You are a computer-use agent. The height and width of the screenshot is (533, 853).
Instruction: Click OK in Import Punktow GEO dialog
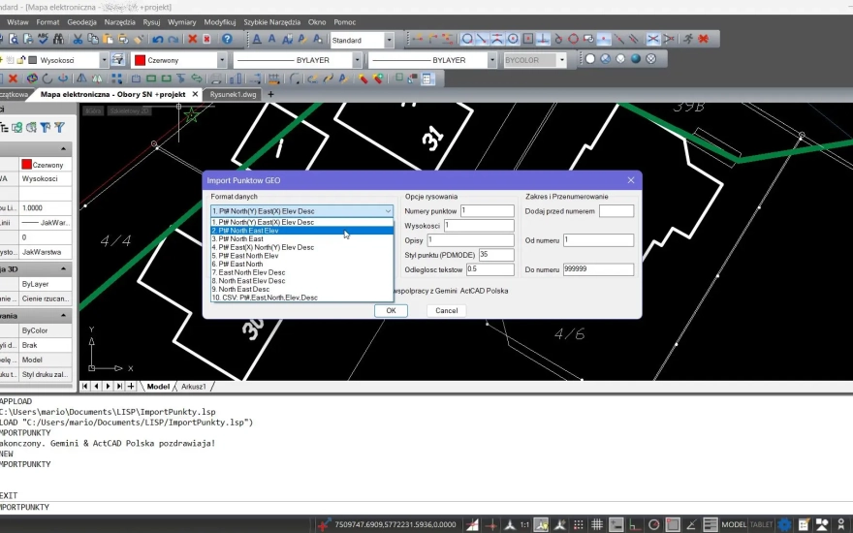click(x=390, y=311)
